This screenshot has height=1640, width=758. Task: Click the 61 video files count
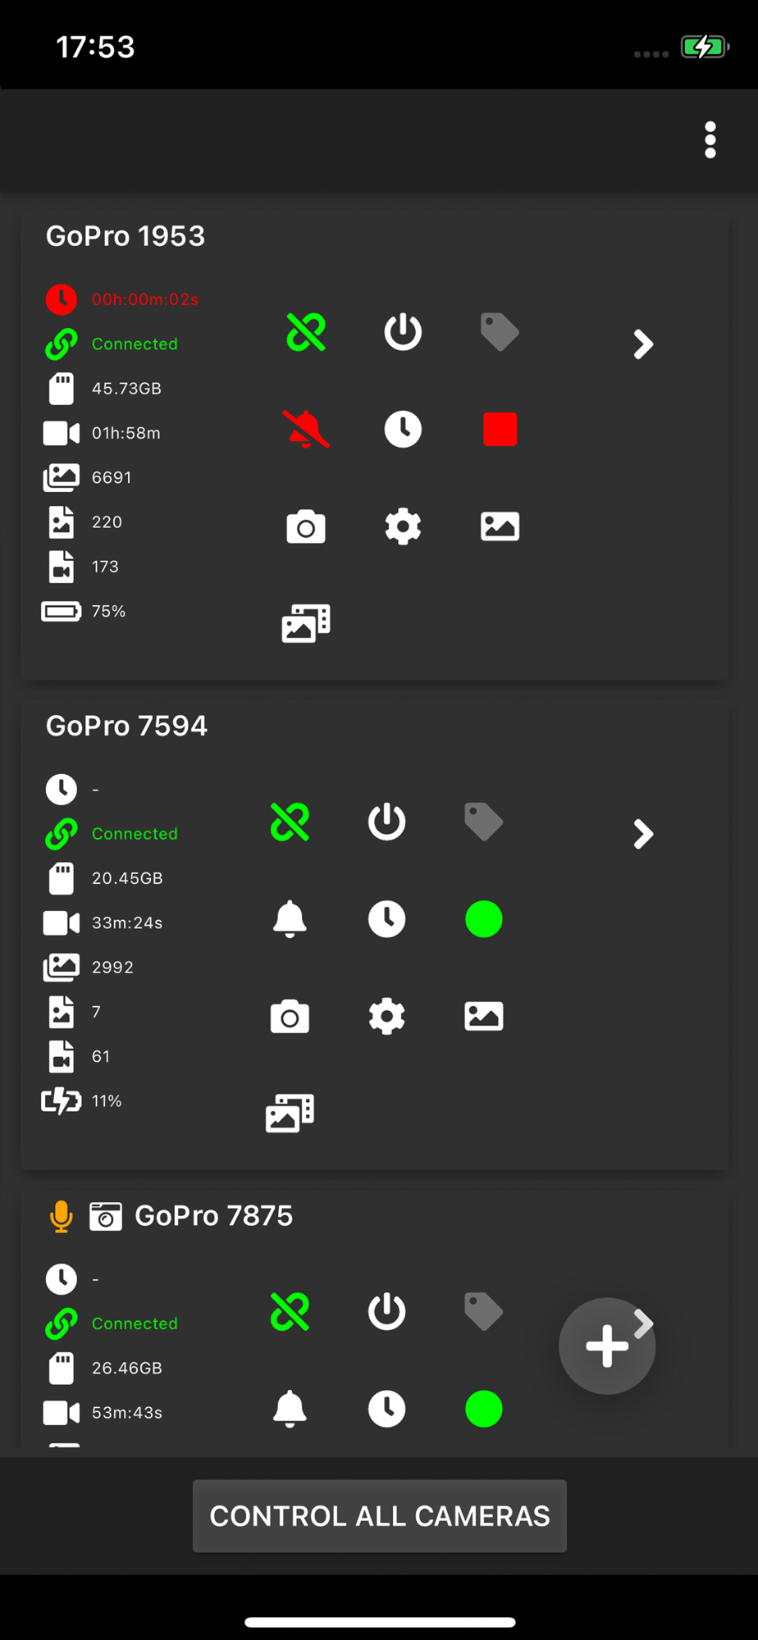101,1056
